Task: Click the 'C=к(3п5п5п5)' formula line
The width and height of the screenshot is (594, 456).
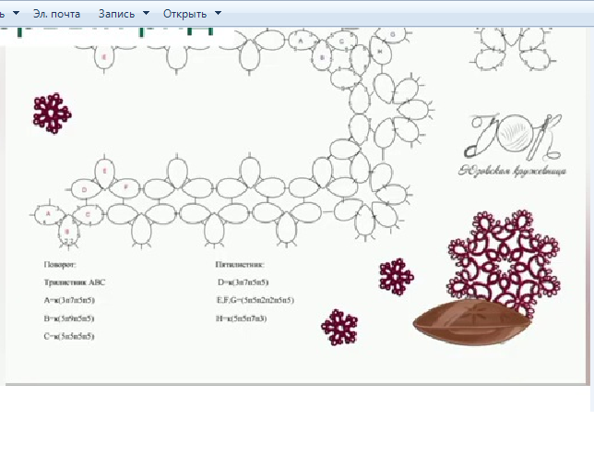Action: 69,336
